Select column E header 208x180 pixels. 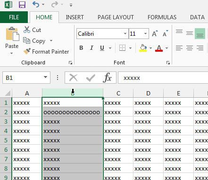click(x=179, y=93)
